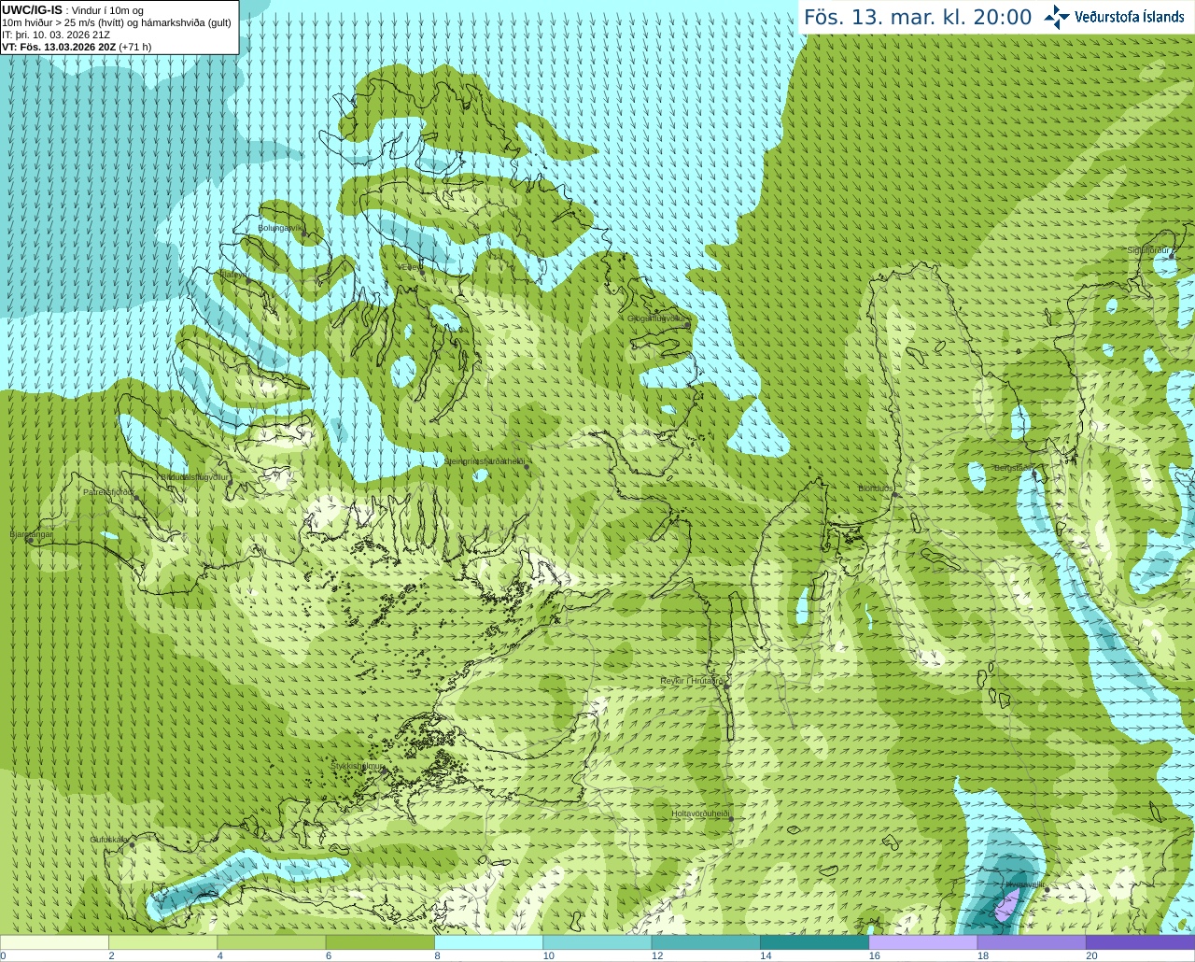The height and width of the screenshot is (962, 1195).
Task: Click the scale value 4
Action: point(219,955)
